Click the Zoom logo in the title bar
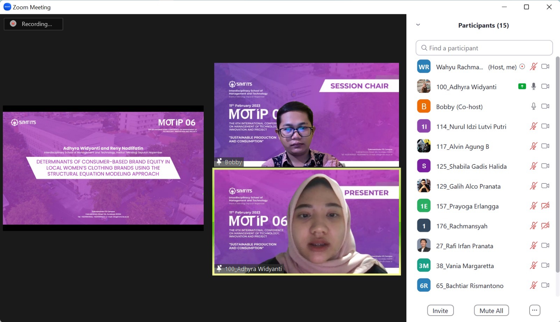 [7, 7]
